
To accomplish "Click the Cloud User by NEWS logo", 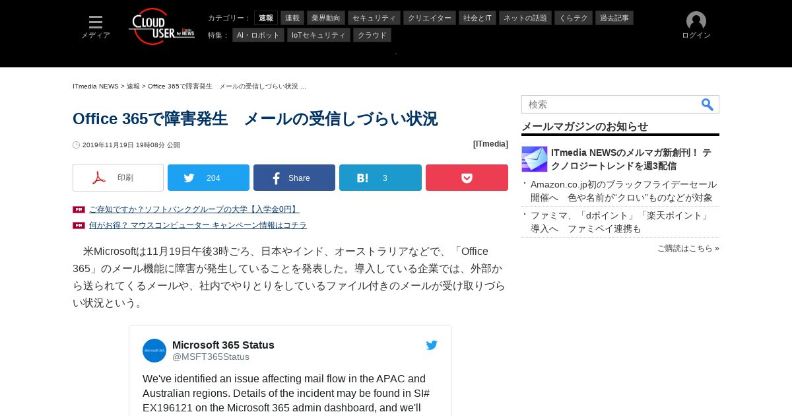I will coord(162,26).
